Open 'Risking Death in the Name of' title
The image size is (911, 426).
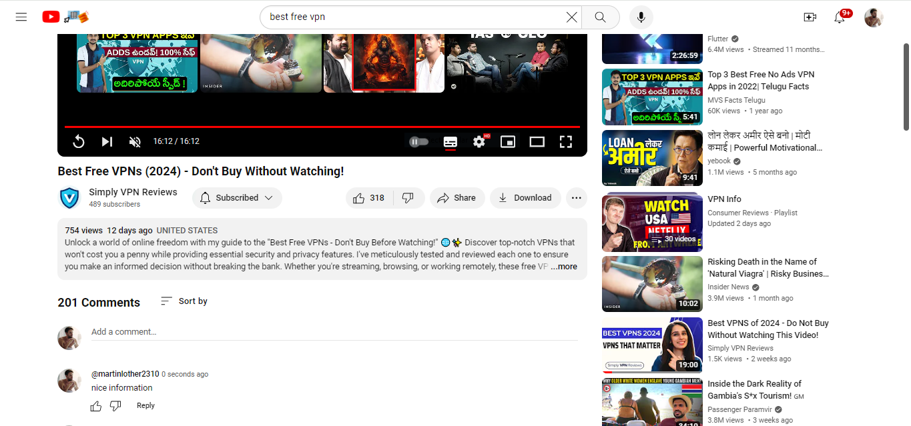768,268
